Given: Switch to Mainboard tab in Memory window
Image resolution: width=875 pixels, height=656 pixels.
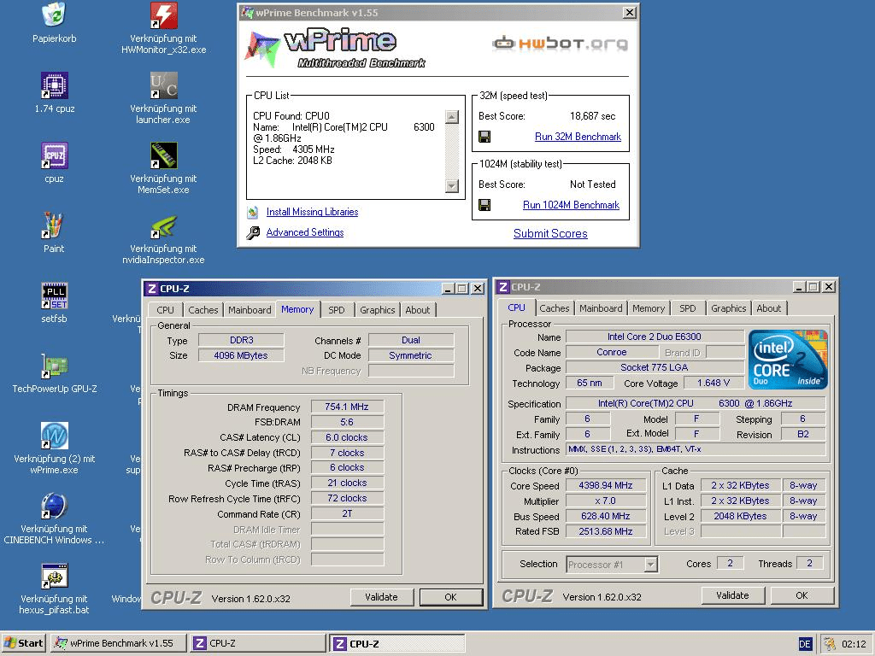Looking at the screenshot, I should [250, 310].
